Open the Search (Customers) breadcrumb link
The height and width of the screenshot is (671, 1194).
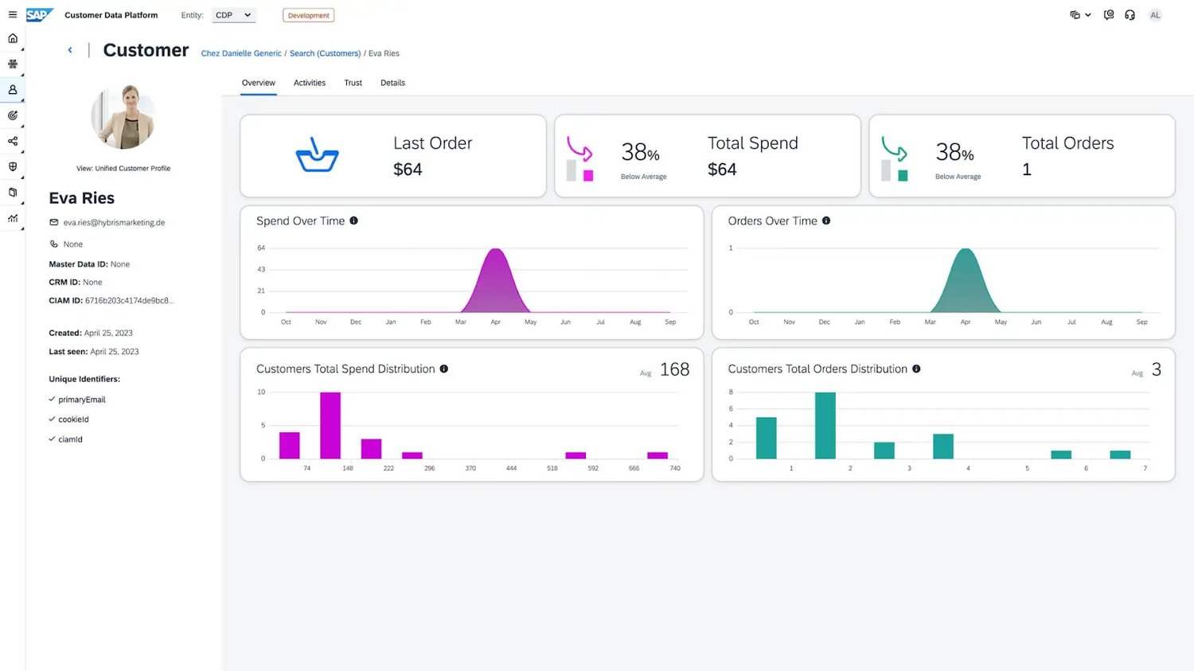pyautogui.click(x=325, y=53)
